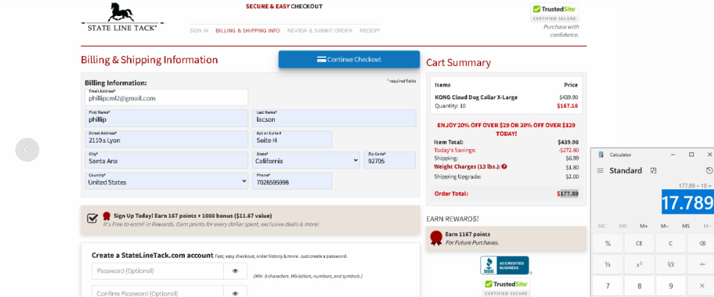Click the Today's Savings -$272.80 value
714x297 pixels.
pos(569,150)
